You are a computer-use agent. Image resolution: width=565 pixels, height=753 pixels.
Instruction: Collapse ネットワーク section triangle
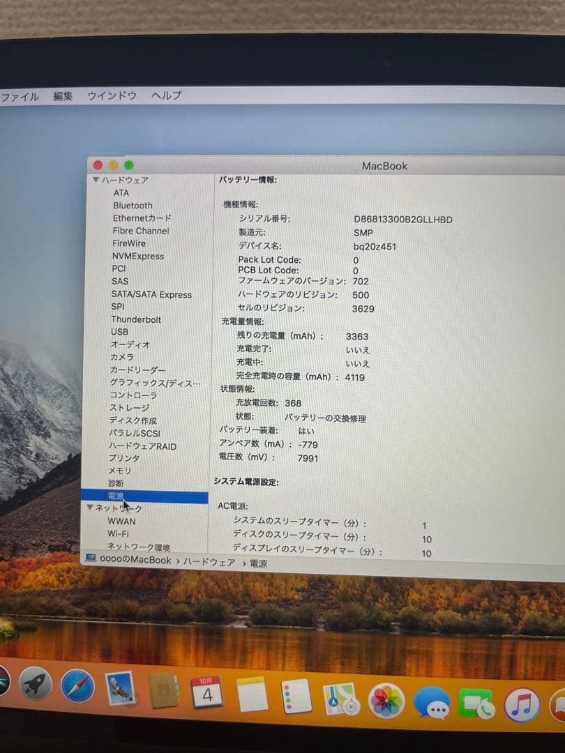tap(90, 507)
